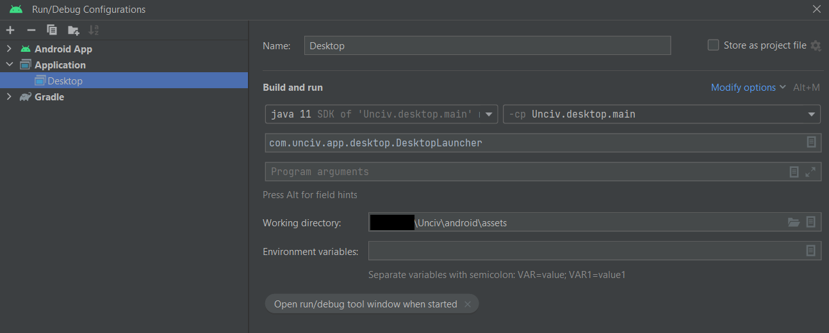The image size is (829, 333).
Task: Enable Store as project file checkbox
Action: click(x=713, y=45)
